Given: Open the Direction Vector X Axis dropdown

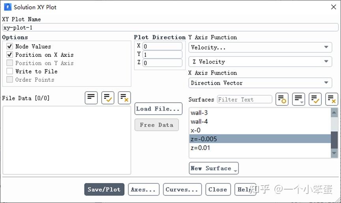Looking at the screenshot, I should point(260,83).
